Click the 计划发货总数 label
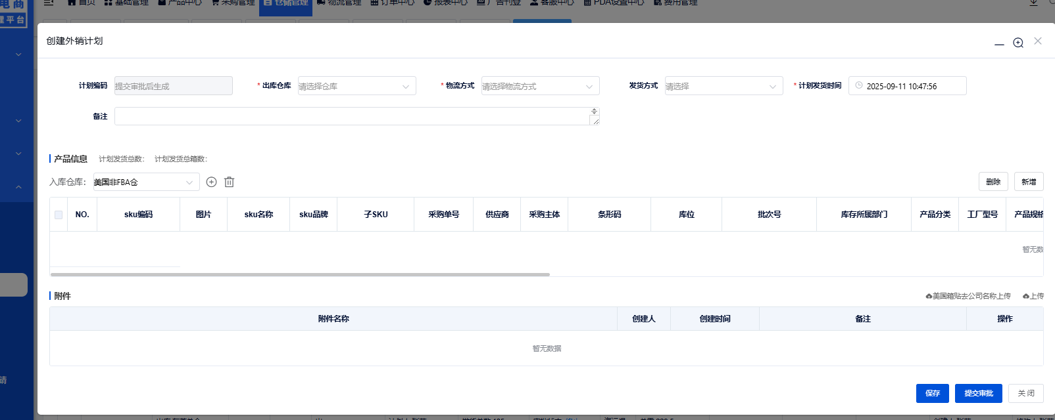The height and width of the screenshot is (420, 1055). [122, 159]
